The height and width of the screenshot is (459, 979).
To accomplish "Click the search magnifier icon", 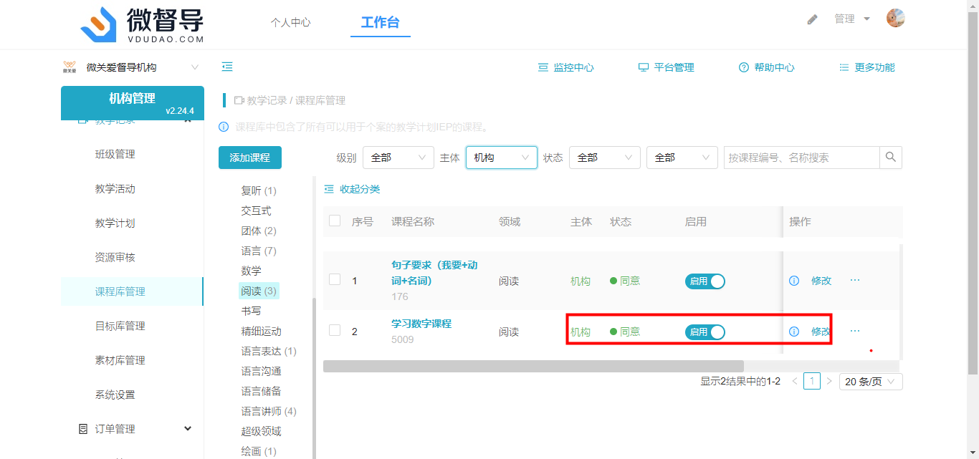I will (x=891, y=158).
